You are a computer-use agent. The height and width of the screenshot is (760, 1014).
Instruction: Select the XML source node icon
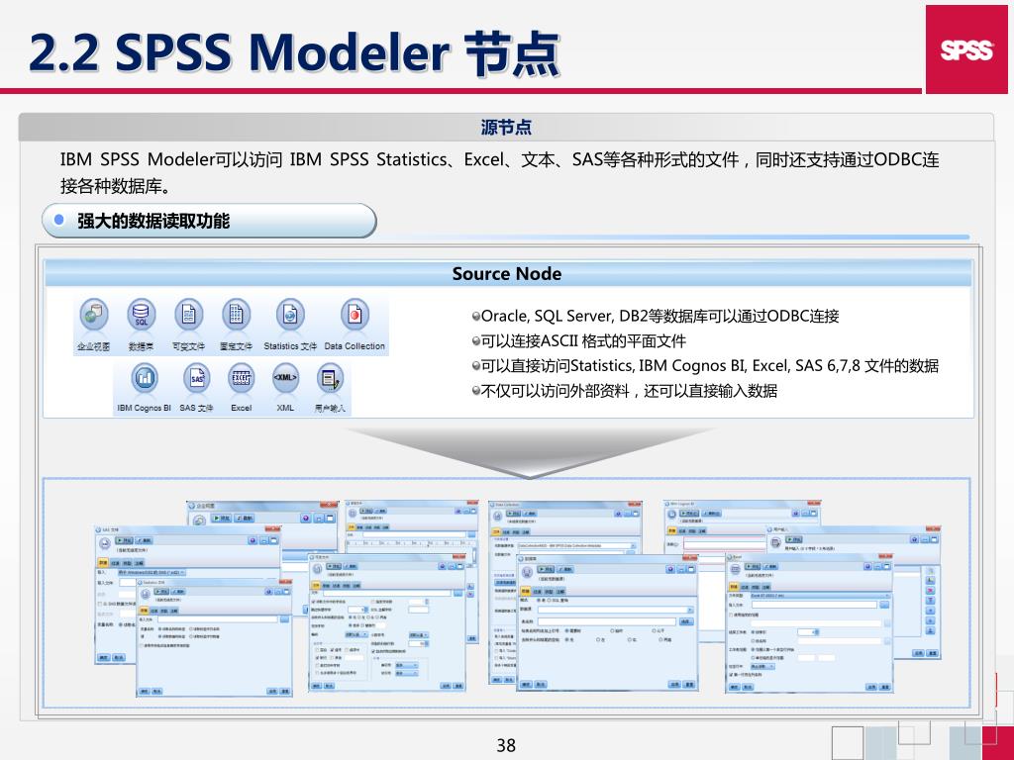coord(285,377)
